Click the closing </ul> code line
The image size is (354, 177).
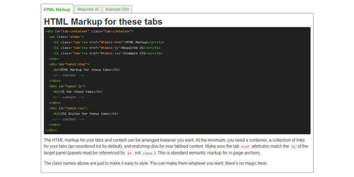54,58
